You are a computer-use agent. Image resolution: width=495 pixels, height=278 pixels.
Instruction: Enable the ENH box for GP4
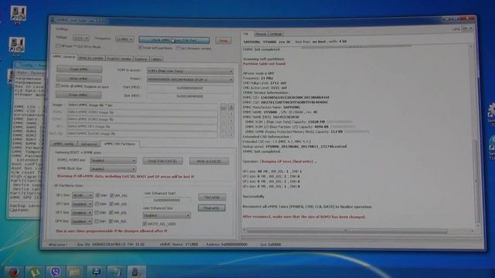[97, 221]
